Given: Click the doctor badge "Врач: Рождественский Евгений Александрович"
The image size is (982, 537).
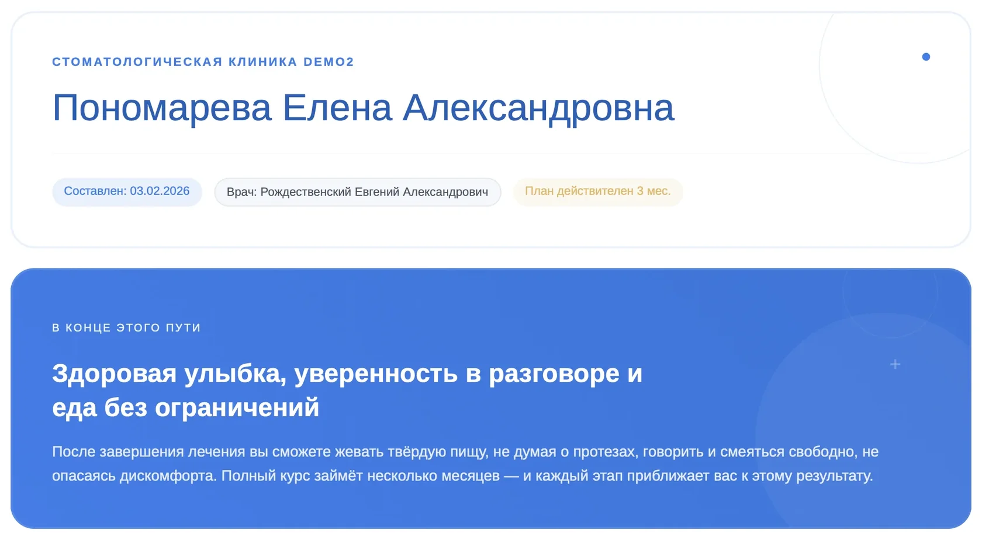Looking at the screenshot, I should click(358, 192).
